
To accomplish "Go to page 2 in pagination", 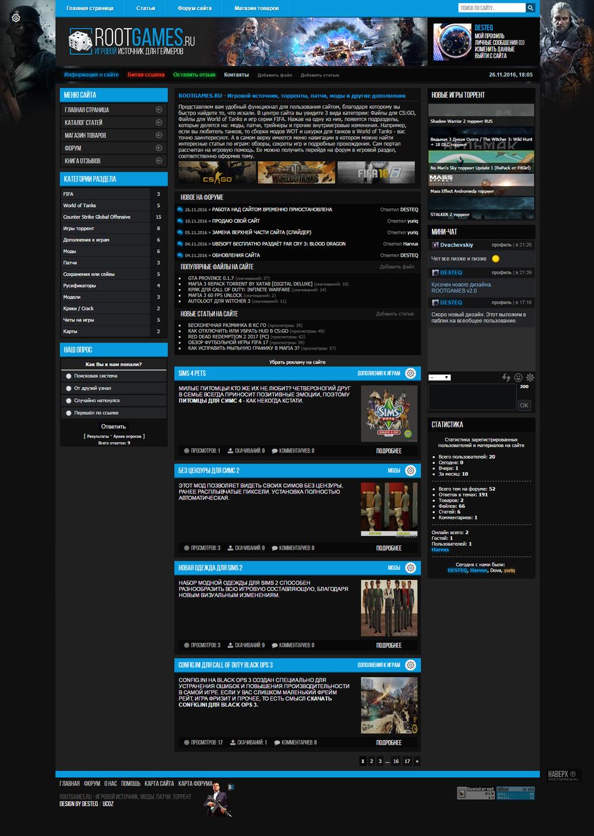I will [x=372, y=761].
